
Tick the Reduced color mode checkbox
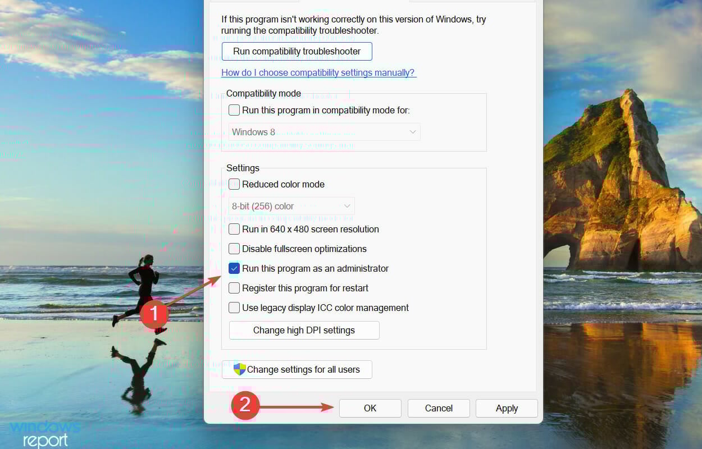point(234,184)
